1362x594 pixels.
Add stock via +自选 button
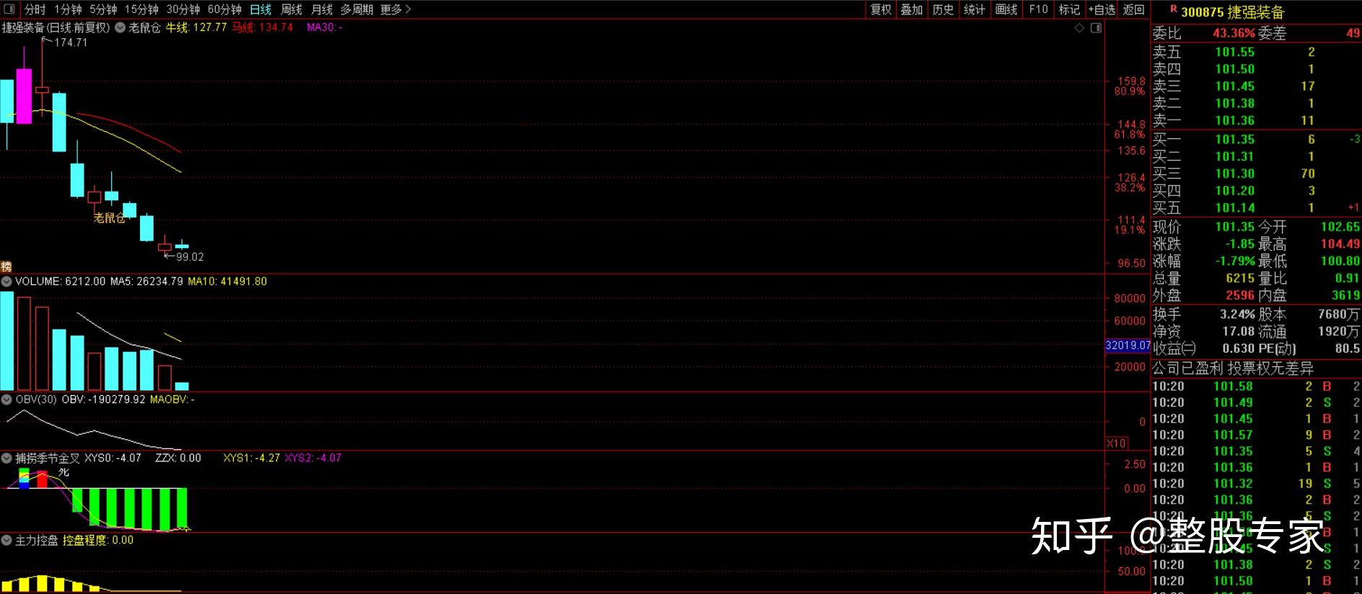click(1102, 9)
